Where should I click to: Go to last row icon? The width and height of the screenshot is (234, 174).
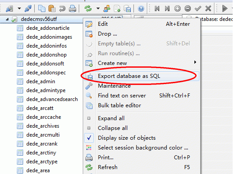point(167,8)
